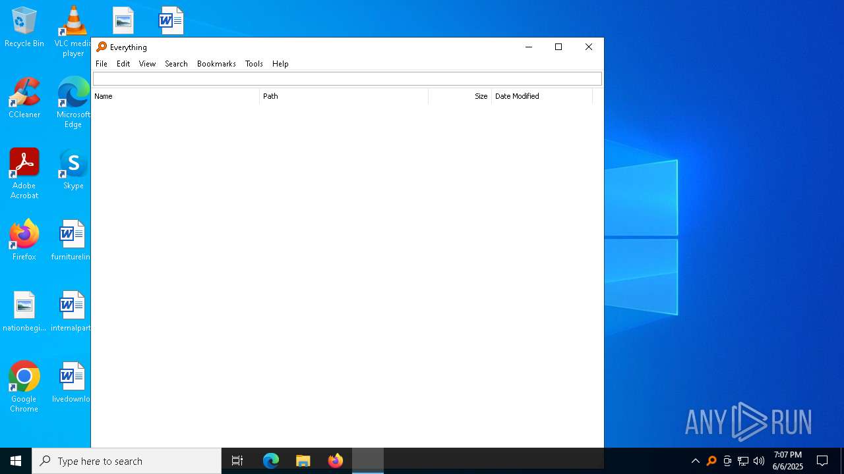The height and width of the screenshot is (474, 844).
Task: Open the Windows Start menu
Action: (16, 461)
